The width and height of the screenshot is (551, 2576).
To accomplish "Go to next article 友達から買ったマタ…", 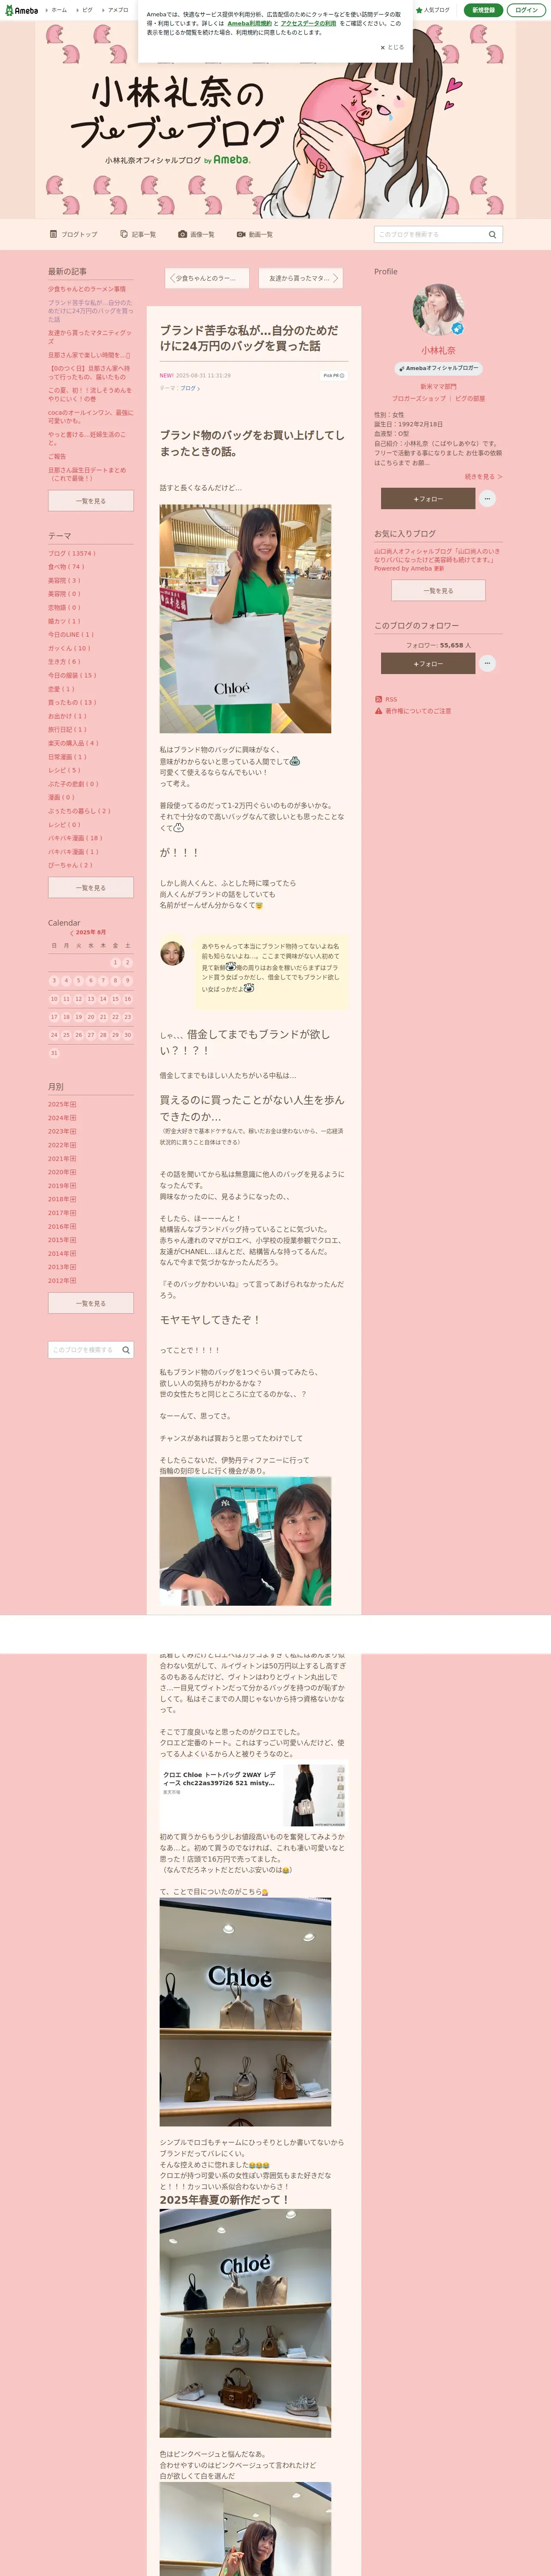I will click(301, 278).
